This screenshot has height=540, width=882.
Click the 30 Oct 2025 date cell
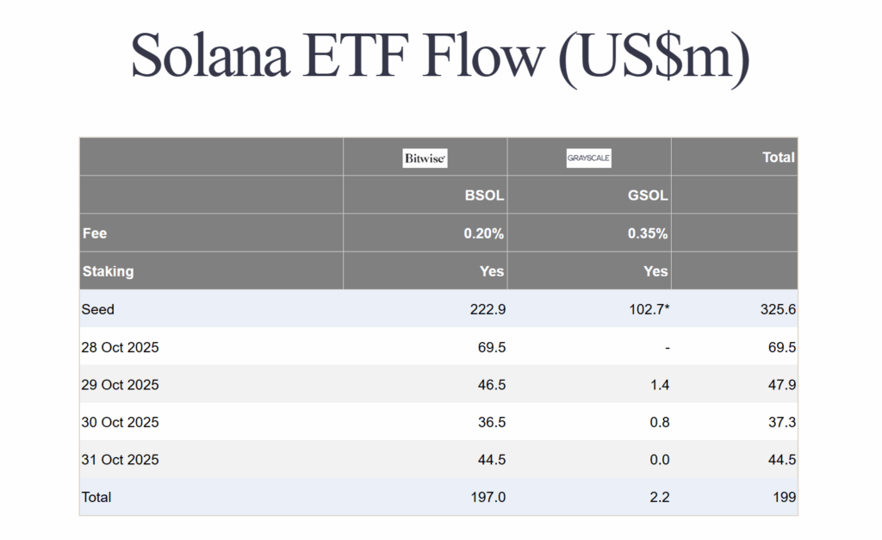click(121, 423)
